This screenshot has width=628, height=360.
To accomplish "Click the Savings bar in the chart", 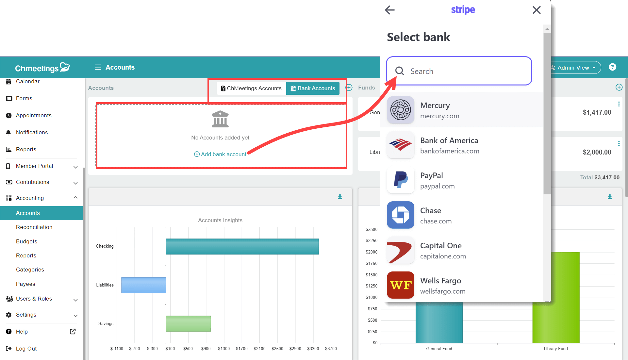I will click(x=189, y=323).
